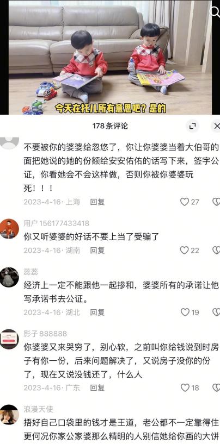Like 蕊蕊's comment

[x=185, y=312]
